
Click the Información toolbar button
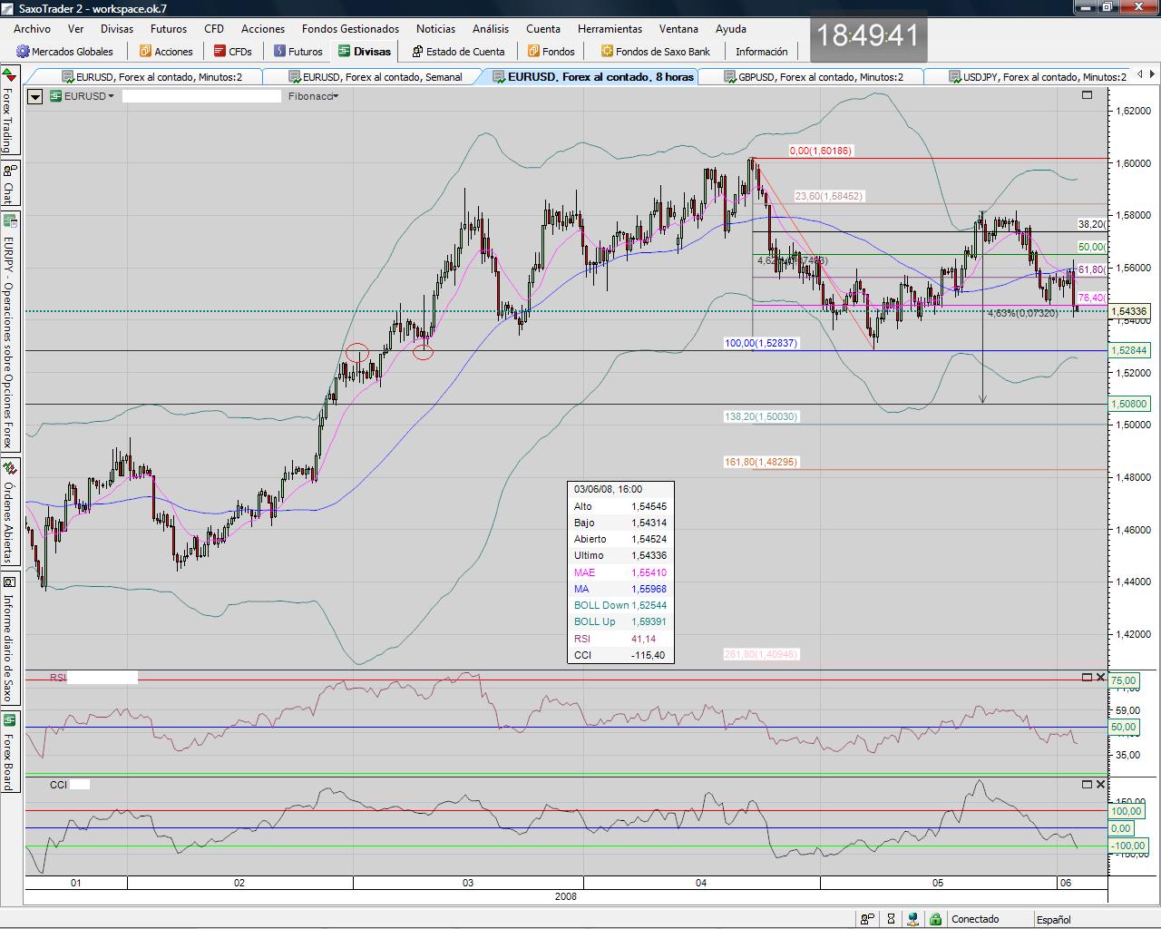(x=761, y=52)
